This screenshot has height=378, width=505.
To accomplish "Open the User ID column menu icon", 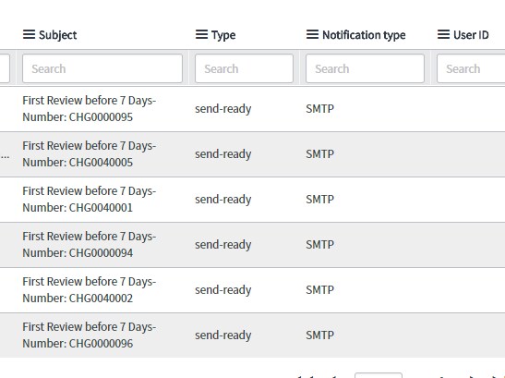I will pyautogui.click(x=443, y=34).
